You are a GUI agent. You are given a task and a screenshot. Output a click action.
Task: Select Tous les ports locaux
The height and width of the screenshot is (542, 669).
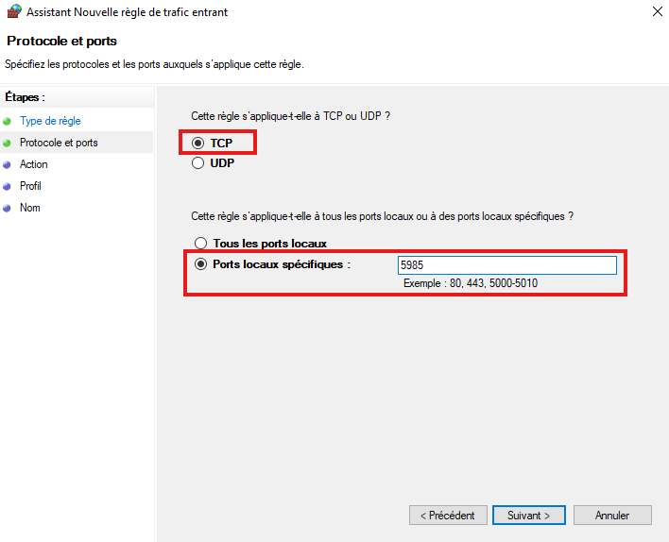coord(200,244)
